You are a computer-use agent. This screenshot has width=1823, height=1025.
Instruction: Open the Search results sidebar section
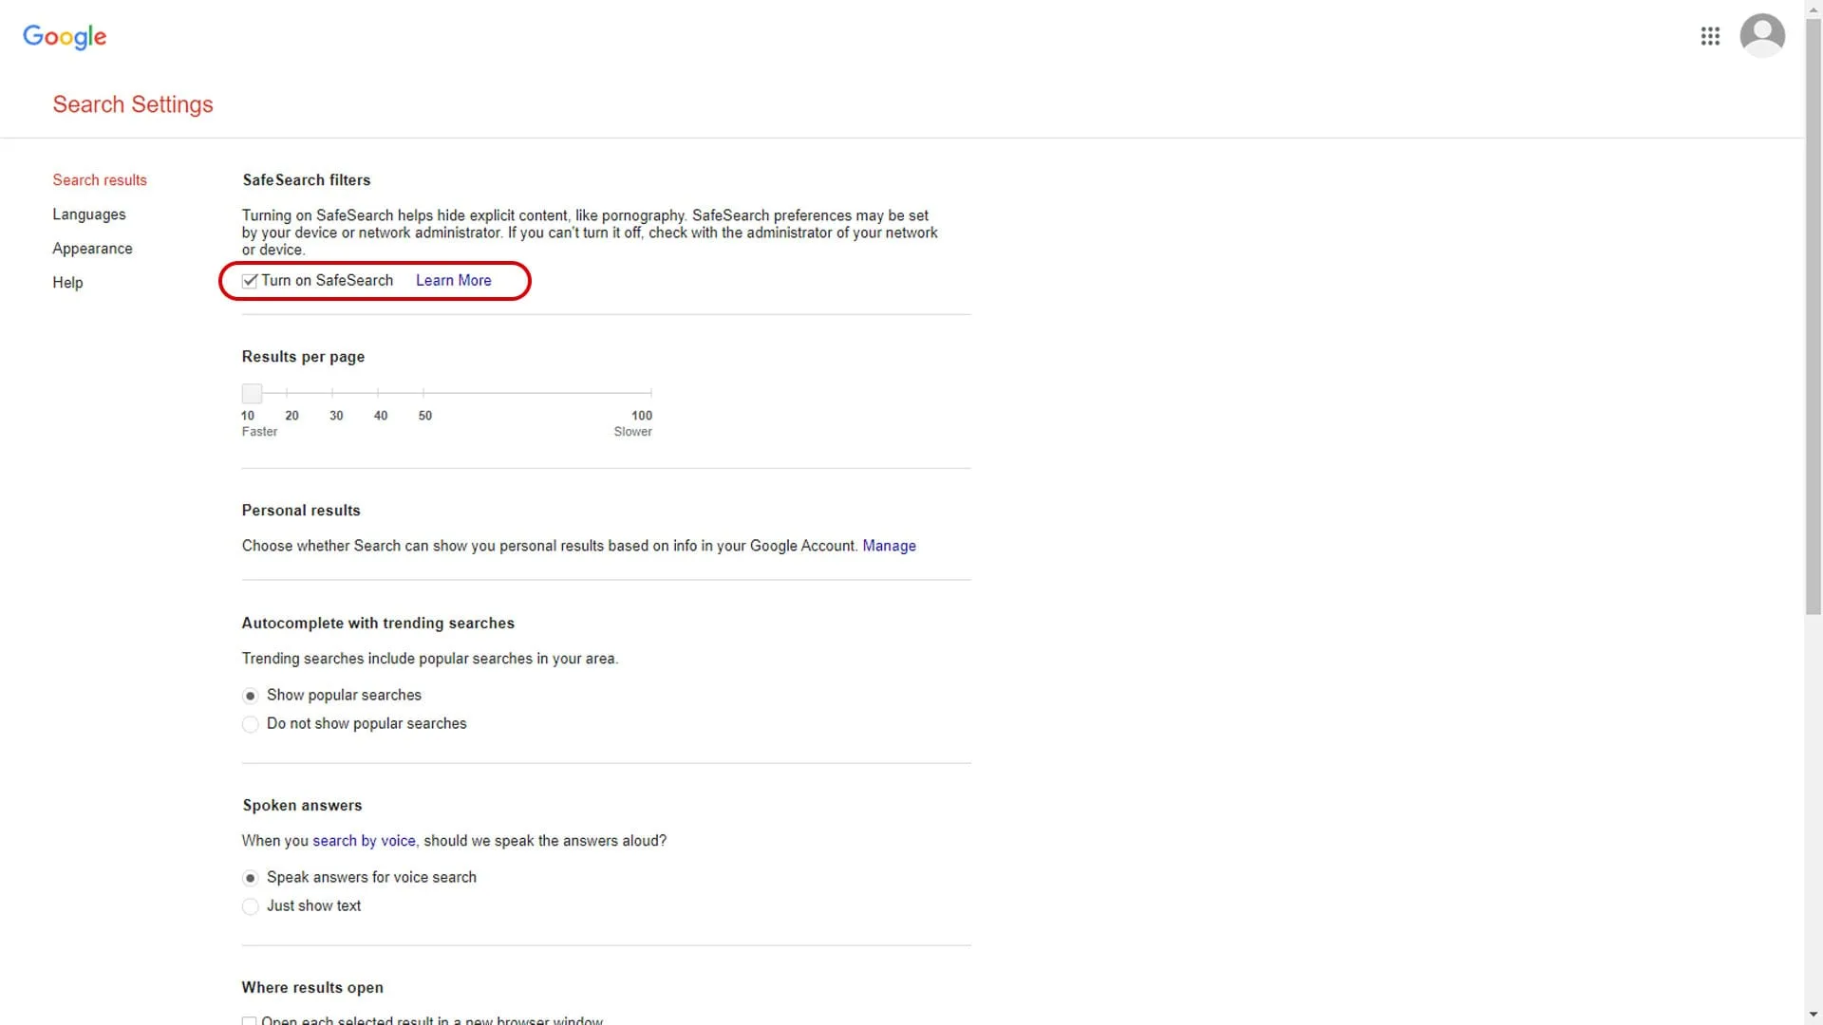coord(100,180)
